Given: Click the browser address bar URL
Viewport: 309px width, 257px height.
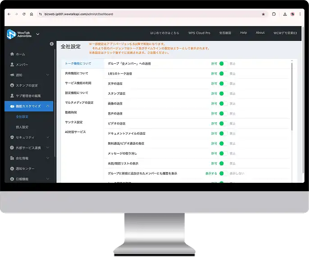Looking at the screenshot, I should [x=79, y=14].
